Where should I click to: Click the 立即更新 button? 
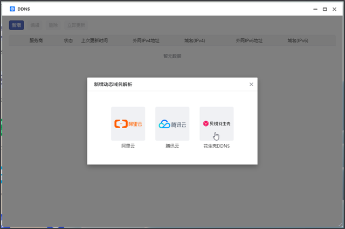76,25
